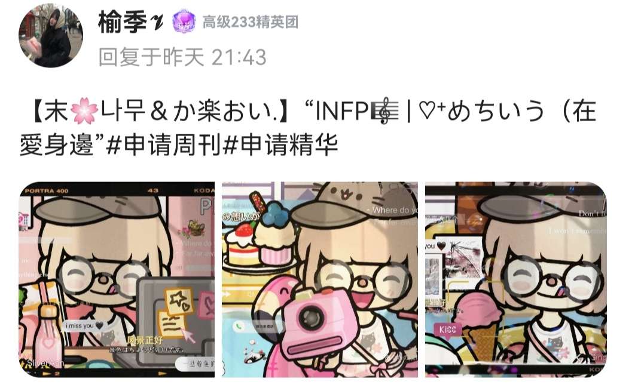Open the #申请周刊 hashtag

point(163,144)
